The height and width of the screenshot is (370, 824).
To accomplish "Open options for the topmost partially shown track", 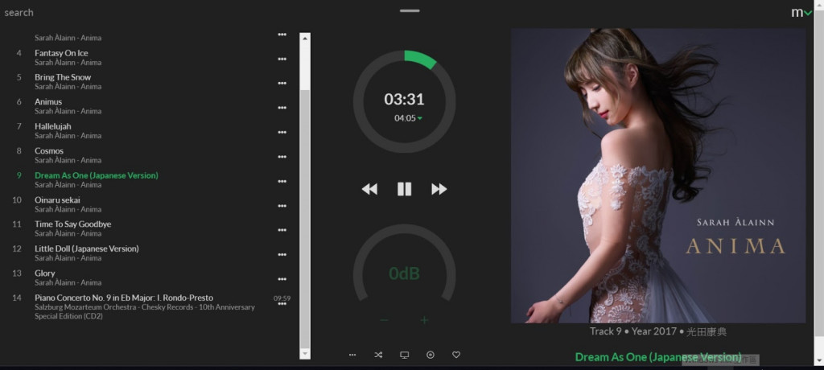I will (x=282, y=35).
